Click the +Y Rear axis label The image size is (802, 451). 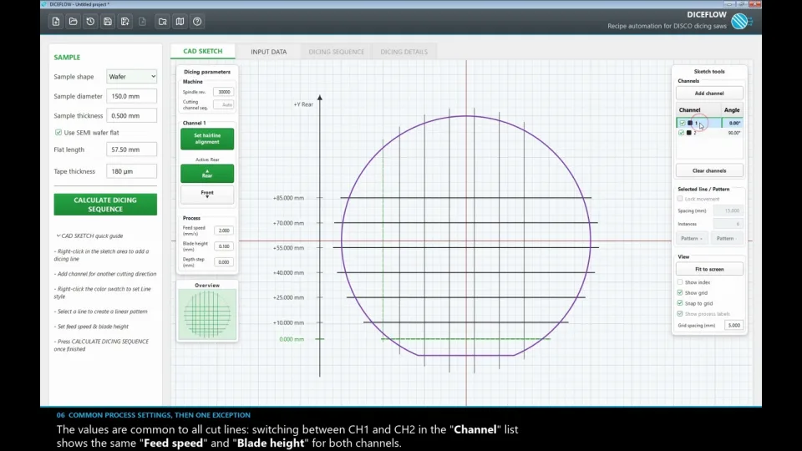tap(303, 104)
